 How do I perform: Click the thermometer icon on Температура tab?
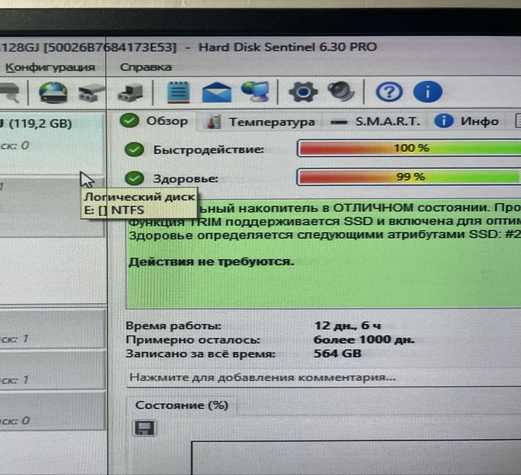coord(213,122)
